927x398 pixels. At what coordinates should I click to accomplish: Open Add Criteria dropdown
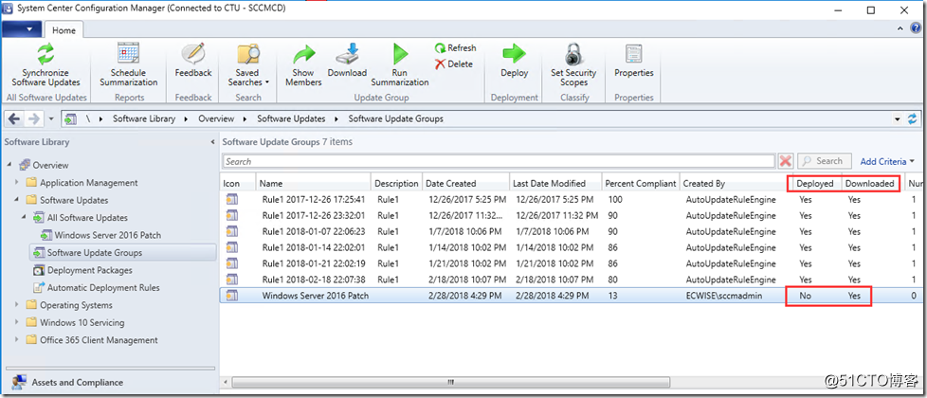[x=887, y=161]
